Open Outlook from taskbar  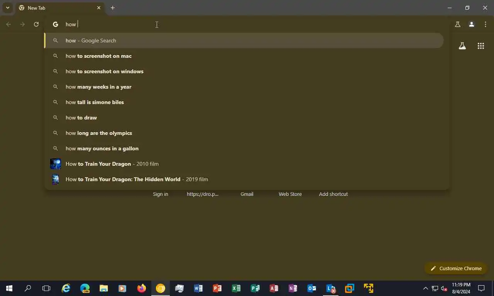pos(312,288)
